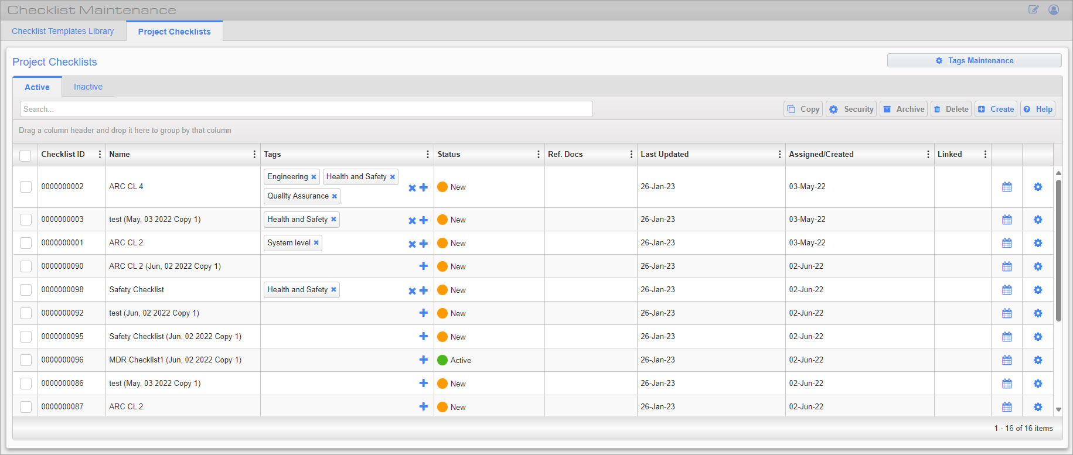
Task: Click the scrollbar down arrow
Action: pyautogui.click(x=1058, y=410)
